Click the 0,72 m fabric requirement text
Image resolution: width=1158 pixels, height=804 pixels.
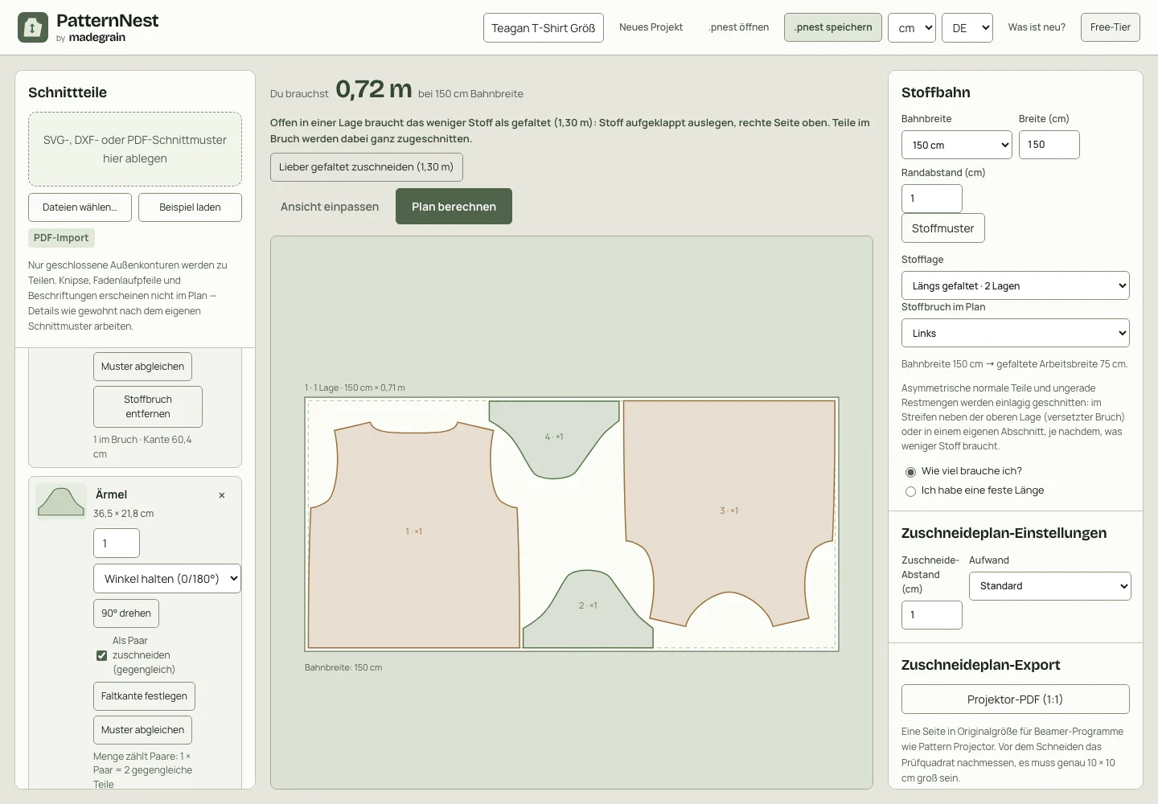coord(374,89)
